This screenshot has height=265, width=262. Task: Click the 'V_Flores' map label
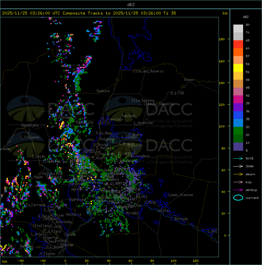(48, 254)
